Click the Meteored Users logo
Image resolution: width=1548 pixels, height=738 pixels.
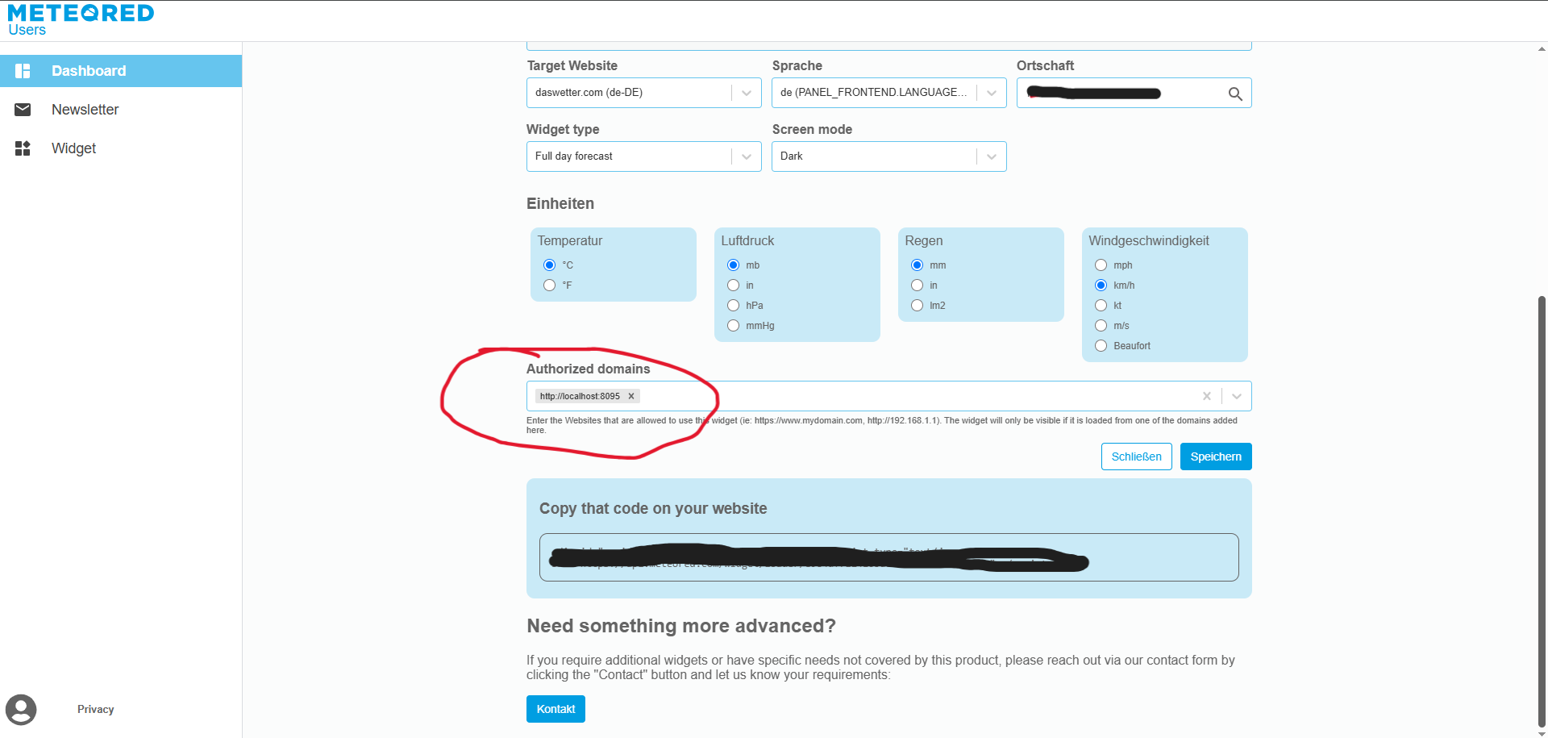pos(81,20)
